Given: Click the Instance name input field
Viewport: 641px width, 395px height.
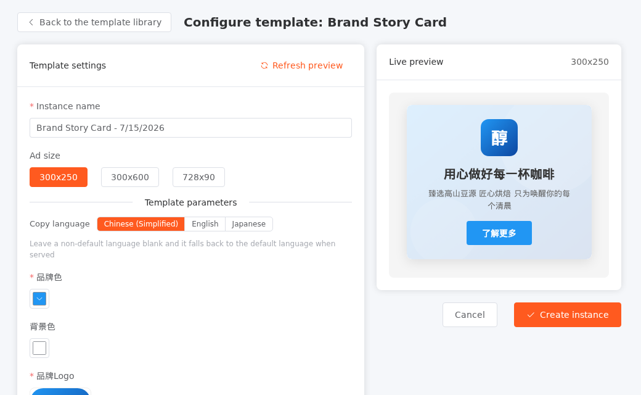Looking at the screenshot, I should click(x=190, y=128).
